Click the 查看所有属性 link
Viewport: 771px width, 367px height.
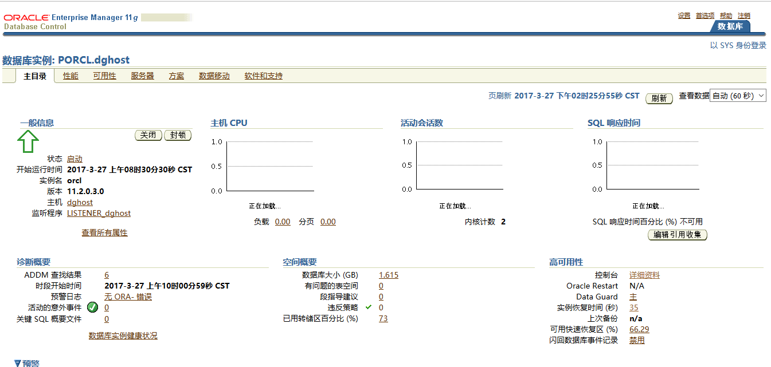(104, 232)
